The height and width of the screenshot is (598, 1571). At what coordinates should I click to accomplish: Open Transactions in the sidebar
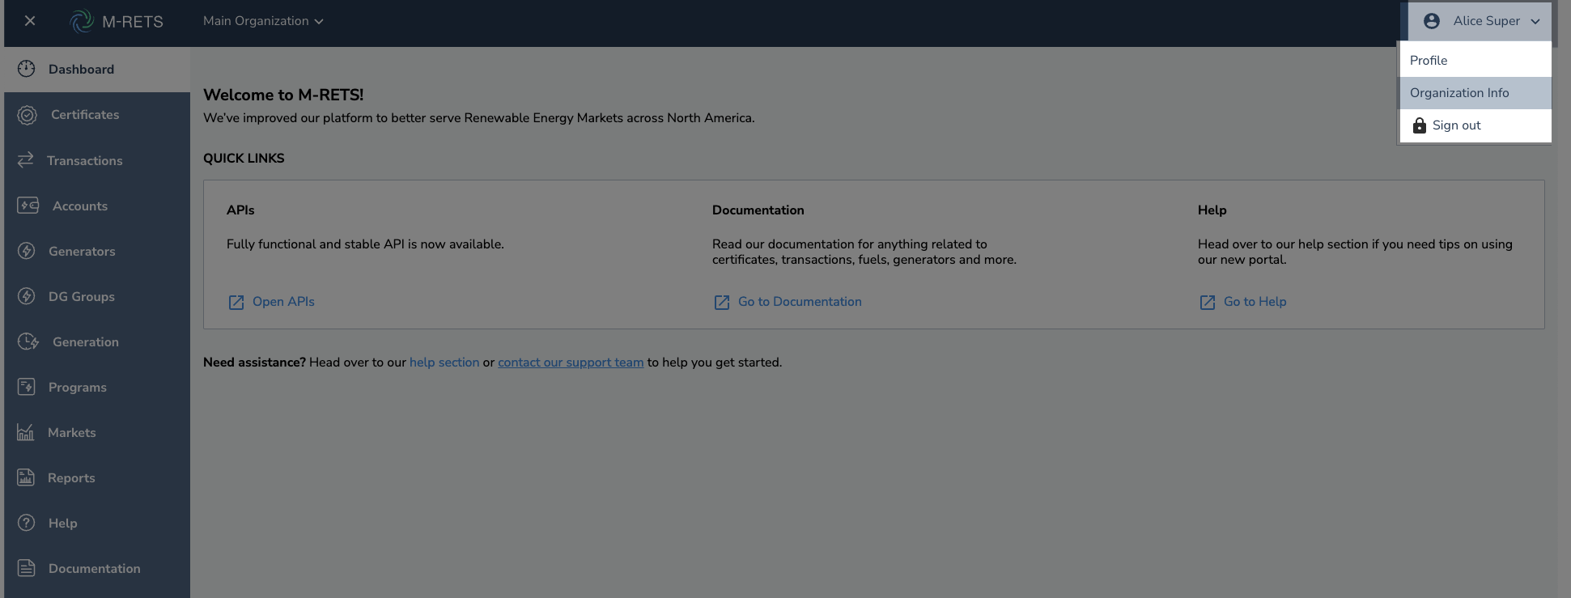tap(97, 160)
